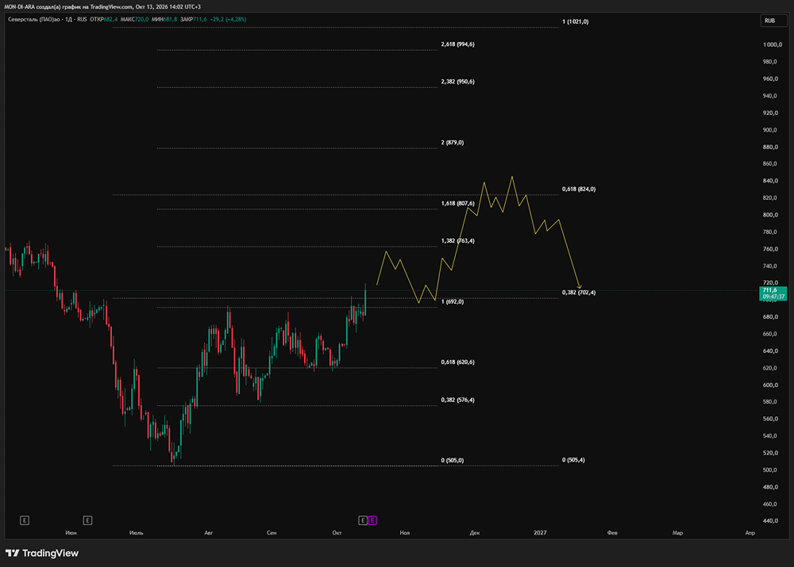Click the 1000,0 price axis label
794x567 pixels.
(773, 44)
